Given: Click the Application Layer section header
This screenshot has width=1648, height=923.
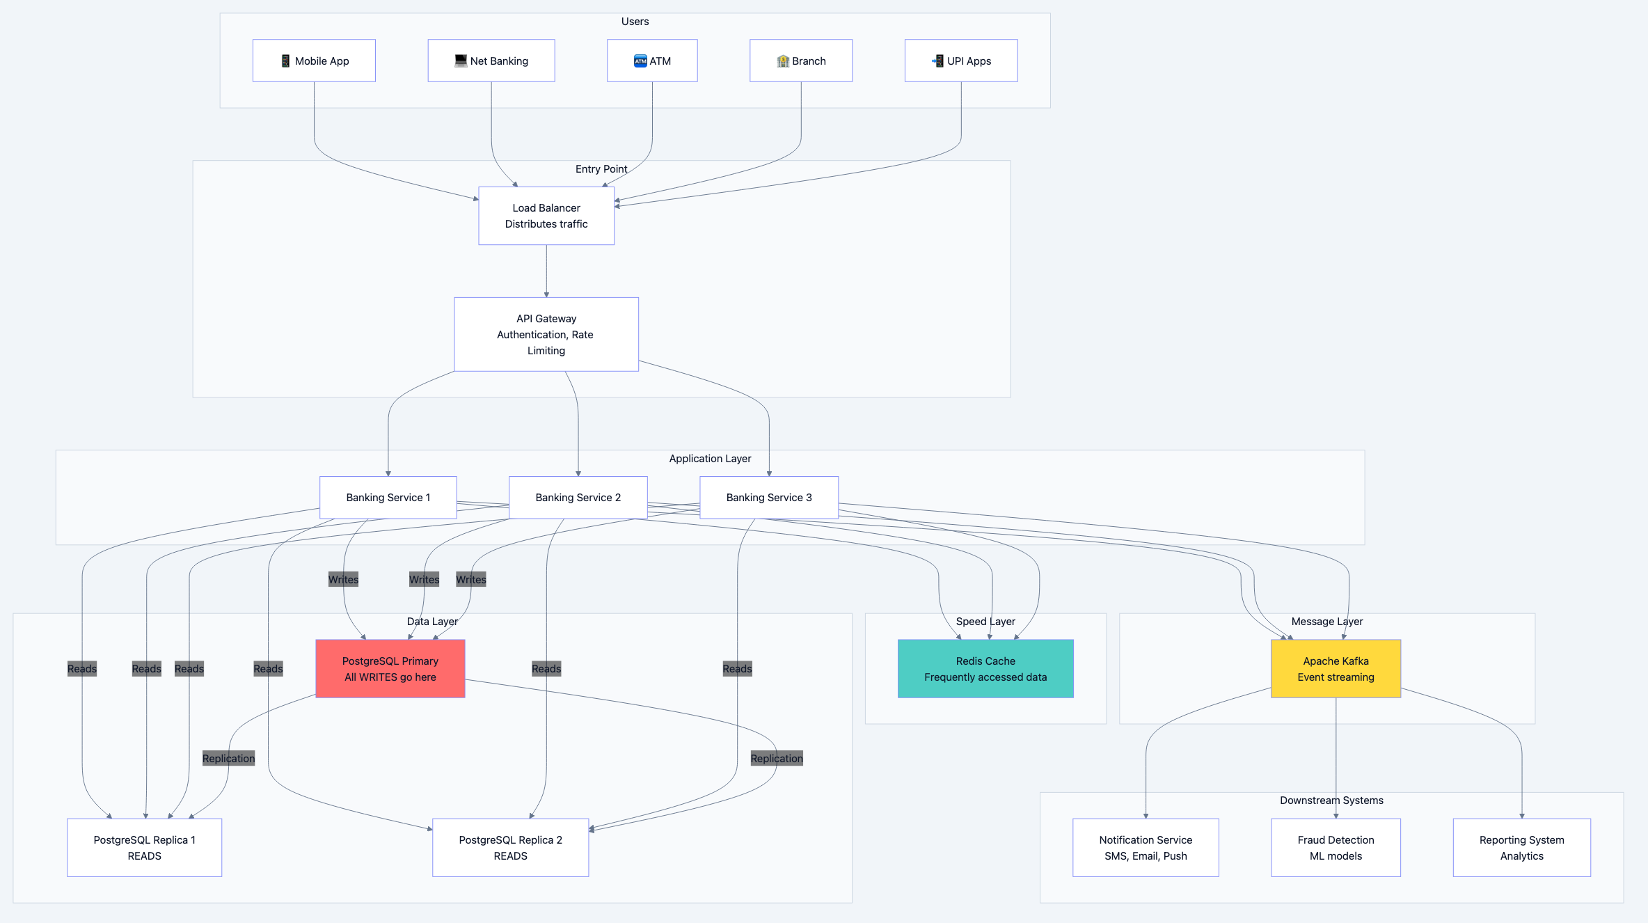Looking at the screenshot, I should pyautogui.click(x=710, y=458).
